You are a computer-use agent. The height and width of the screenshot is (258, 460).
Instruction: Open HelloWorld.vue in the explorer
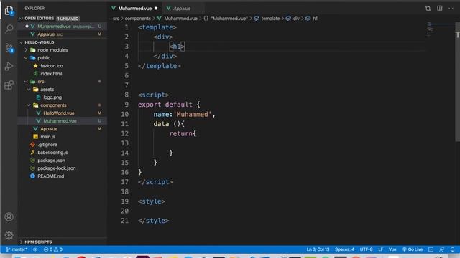coord(59,113)
